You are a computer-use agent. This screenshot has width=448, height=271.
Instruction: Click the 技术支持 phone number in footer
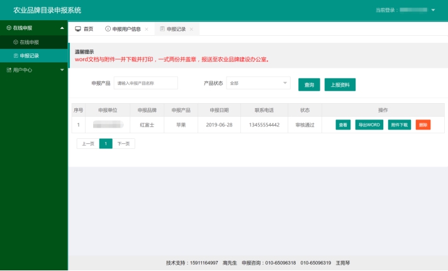point(204,263)
